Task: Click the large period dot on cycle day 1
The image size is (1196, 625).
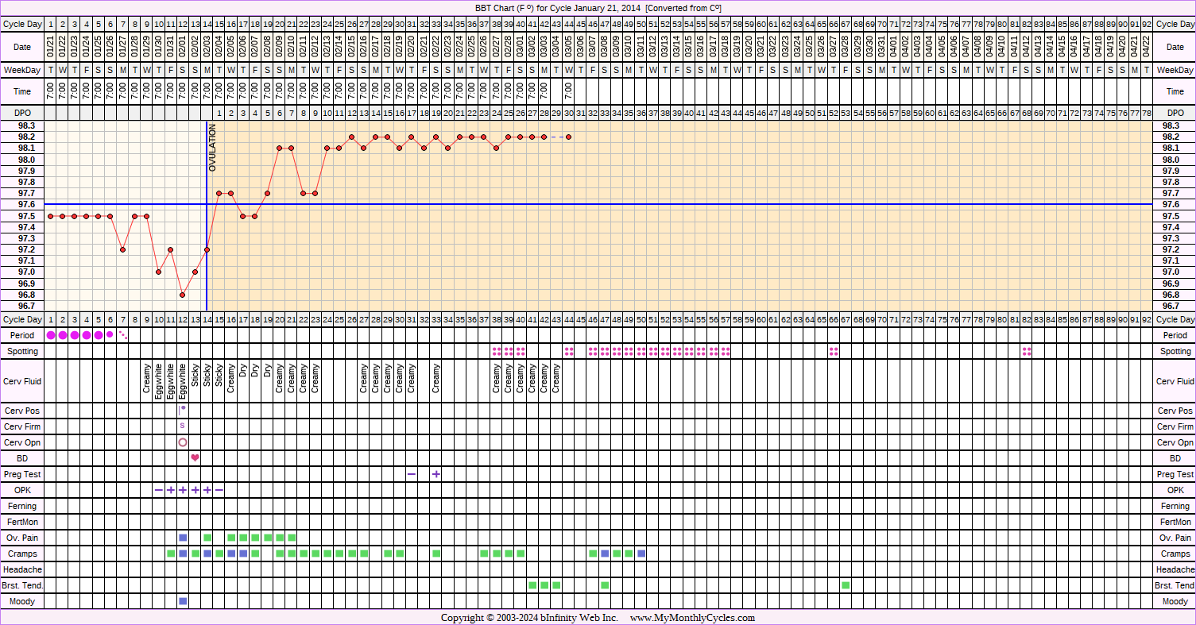Action: point(51,335)
